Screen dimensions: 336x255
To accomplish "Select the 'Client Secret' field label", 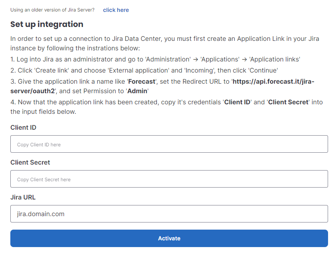I will click(30, 162).
